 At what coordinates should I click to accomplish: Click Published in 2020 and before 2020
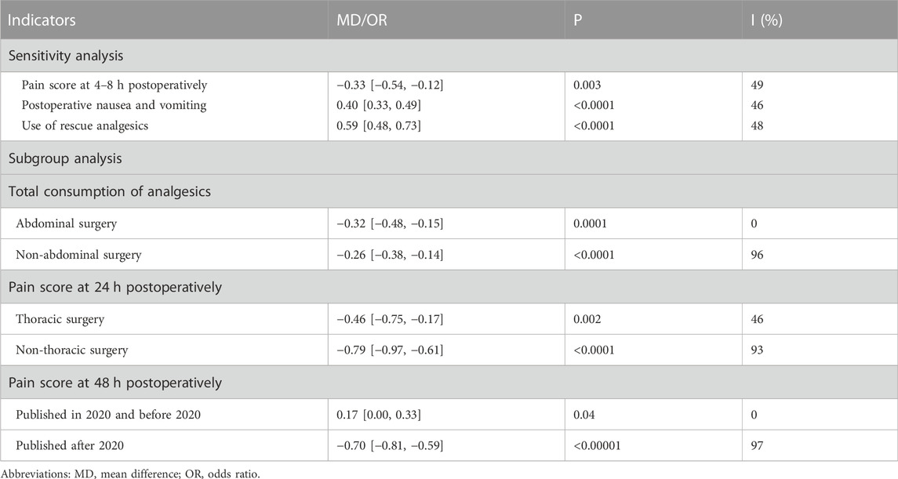[x=108, y=415]
